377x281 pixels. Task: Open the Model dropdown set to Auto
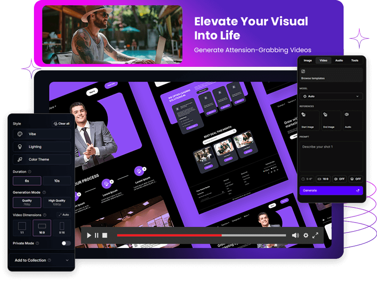tap(331, 96)
